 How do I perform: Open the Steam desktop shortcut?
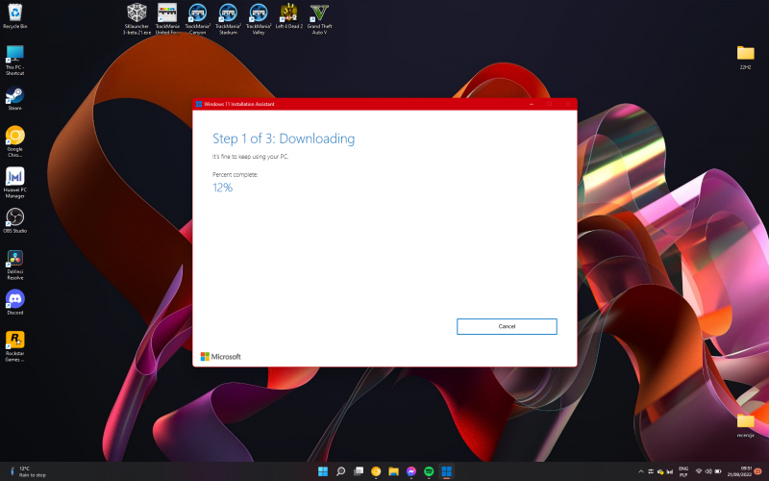click(14, 96)
